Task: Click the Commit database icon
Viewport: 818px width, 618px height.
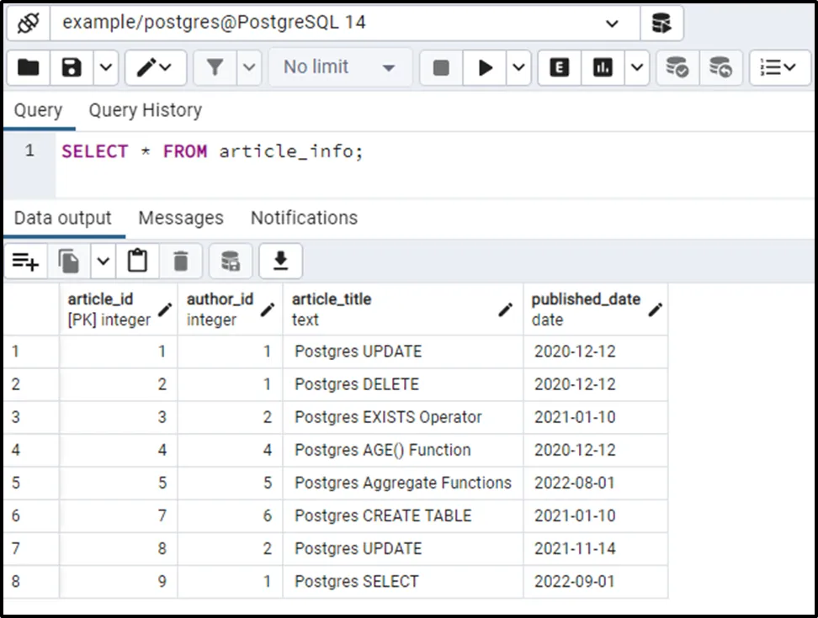Action: [677, 68]
